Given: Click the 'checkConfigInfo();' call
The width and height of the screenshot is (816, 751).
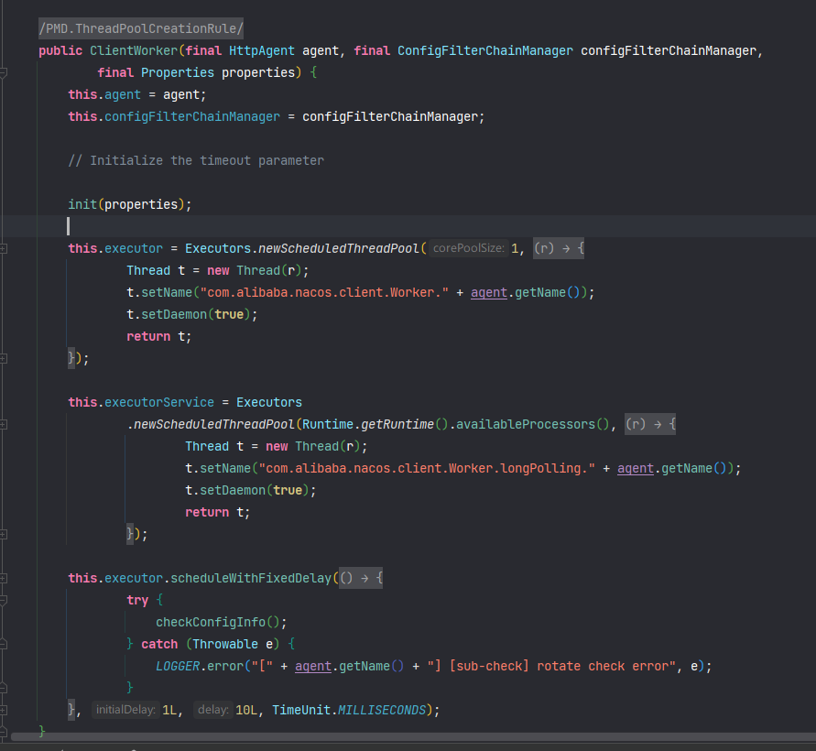Looking at the screenshot, I should (222, 622).
